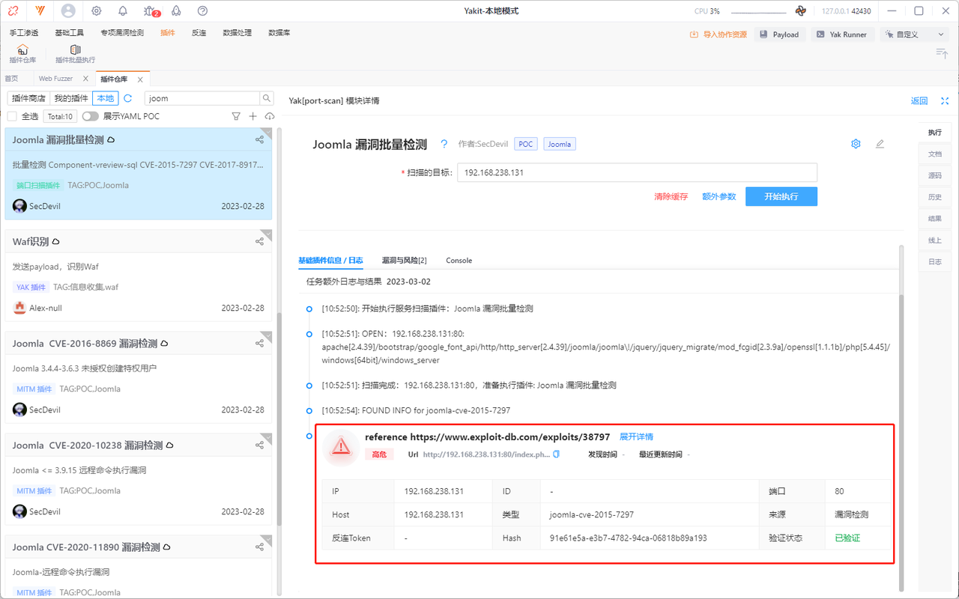This screenshot has height=599, width=959.
Task: Click the 导入协作资源 button
Action: pos(718,34)
